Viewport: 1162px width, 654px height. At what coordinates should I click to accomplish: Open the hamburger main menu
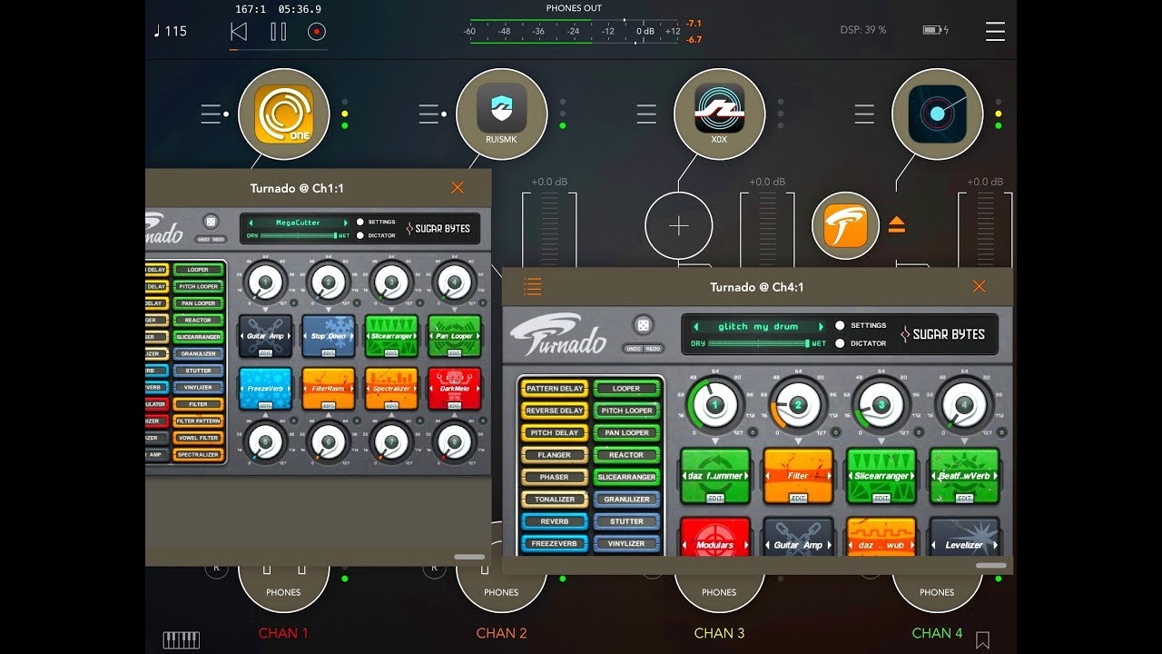point(995,31)
